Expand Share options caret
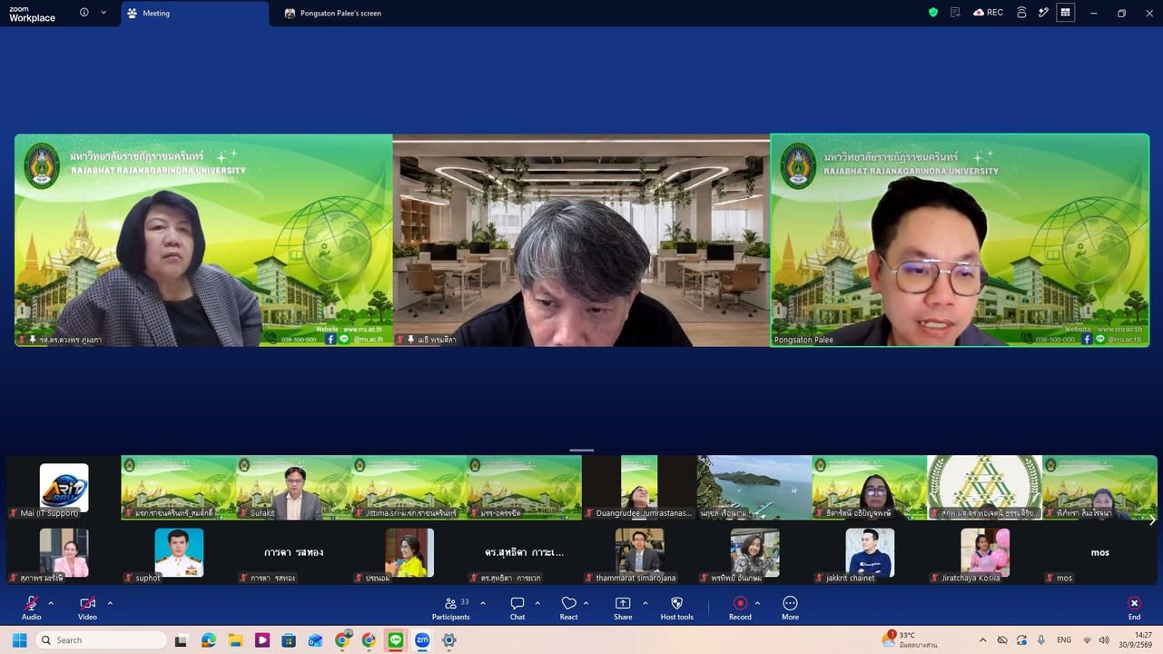The height and width of the screenshot is (654, 1163). click(x=645, y=603)
